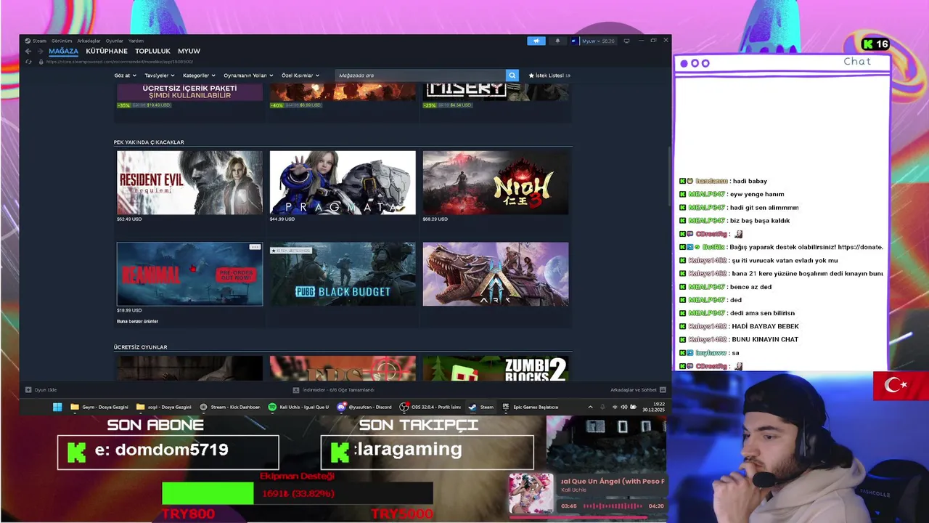Open OBS 32.0.4 taskbar item

tap(430, 407)
